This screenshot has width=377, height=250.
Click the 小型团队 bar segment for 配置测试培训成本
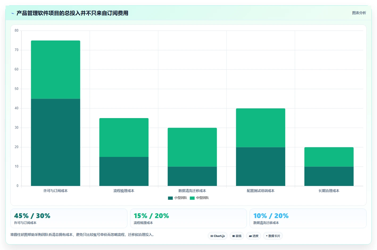point(261,166)
